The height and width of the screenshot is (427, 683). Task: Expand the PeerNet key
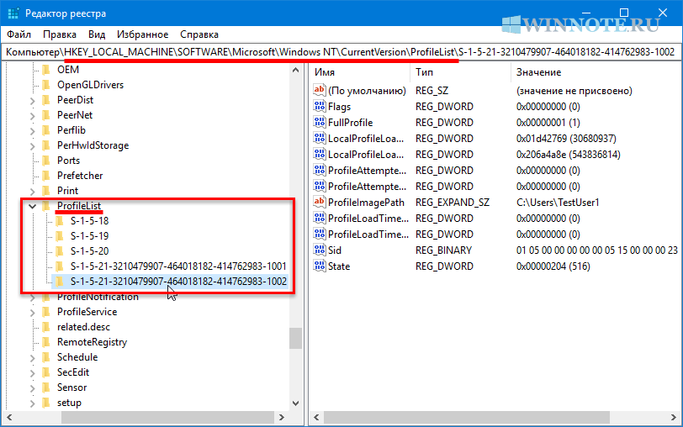coord(32,116)
